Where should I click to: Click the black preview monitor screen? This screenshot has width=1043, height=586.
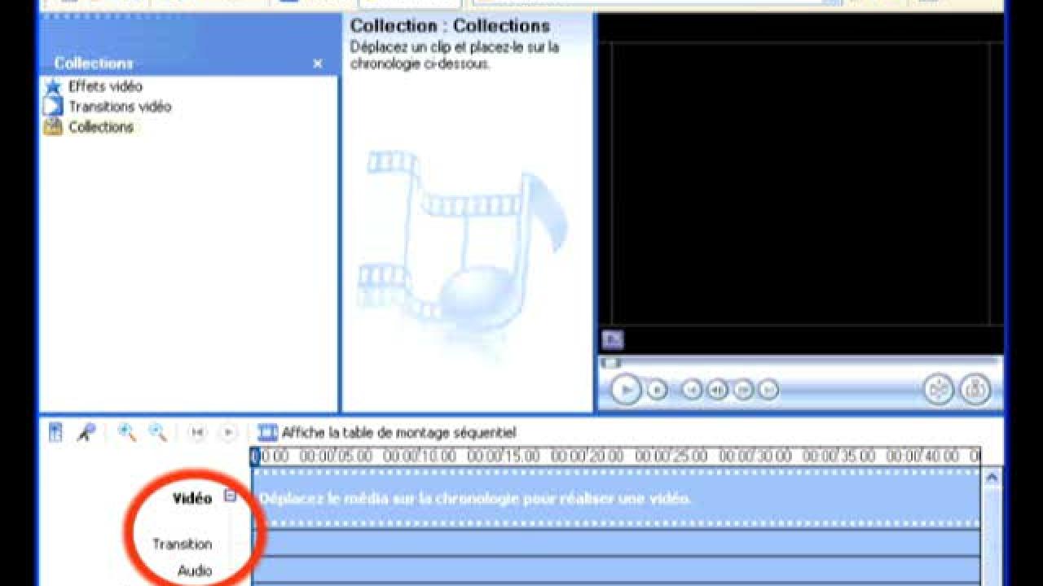coord(801,183)
